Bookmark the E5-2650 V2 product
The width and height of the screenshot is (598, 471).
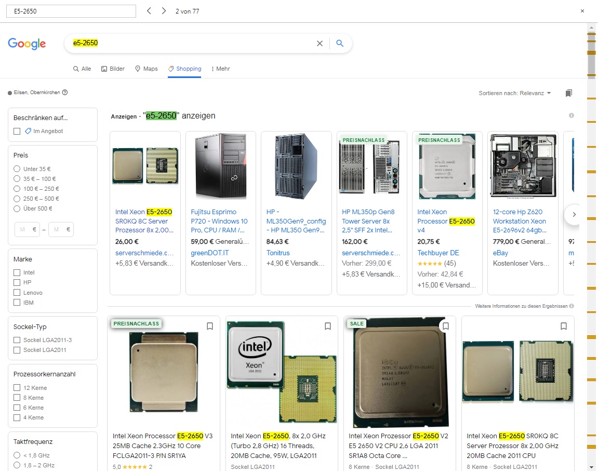pyautogui.click(x=445, y=326)
